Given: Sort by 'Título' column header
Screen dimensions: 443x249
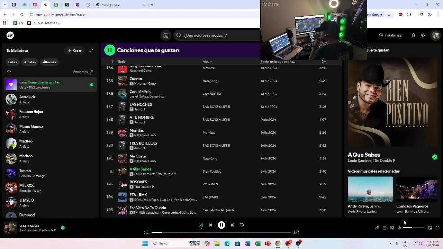Looking at the screenshot, I should click(x=121, y=62).
